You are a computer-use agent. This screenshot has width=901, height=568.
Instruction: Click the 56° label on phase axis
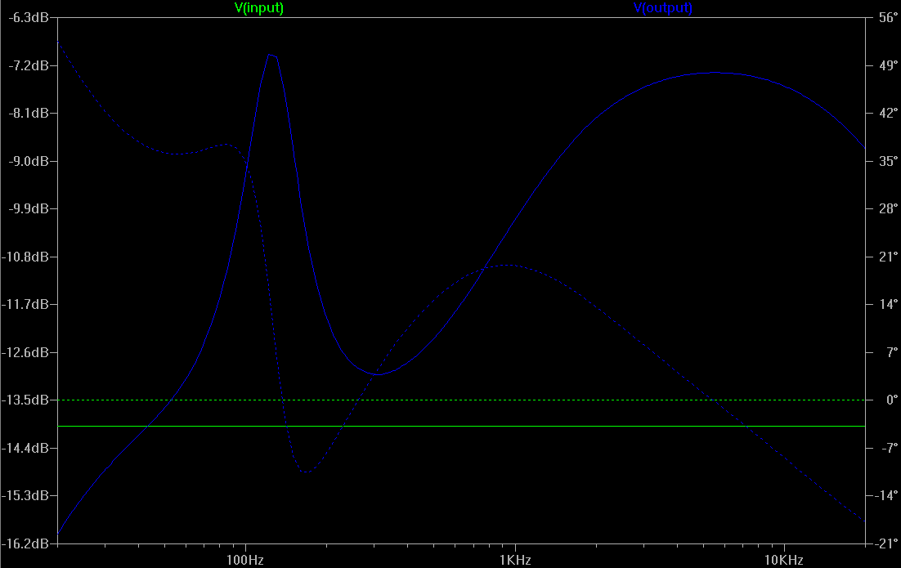[888, 17]
